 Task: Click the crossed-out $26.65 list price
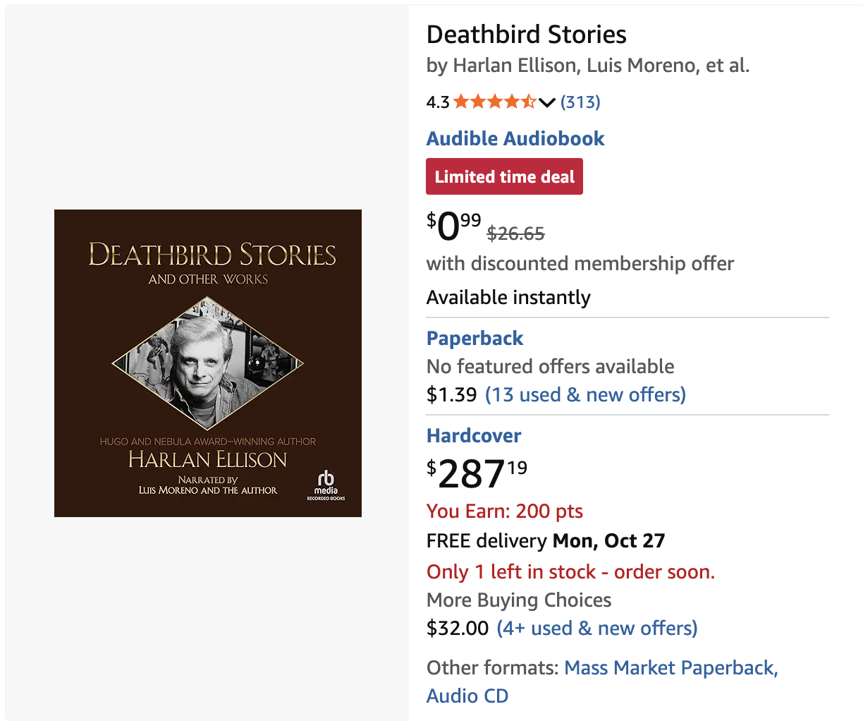(515, 234)
